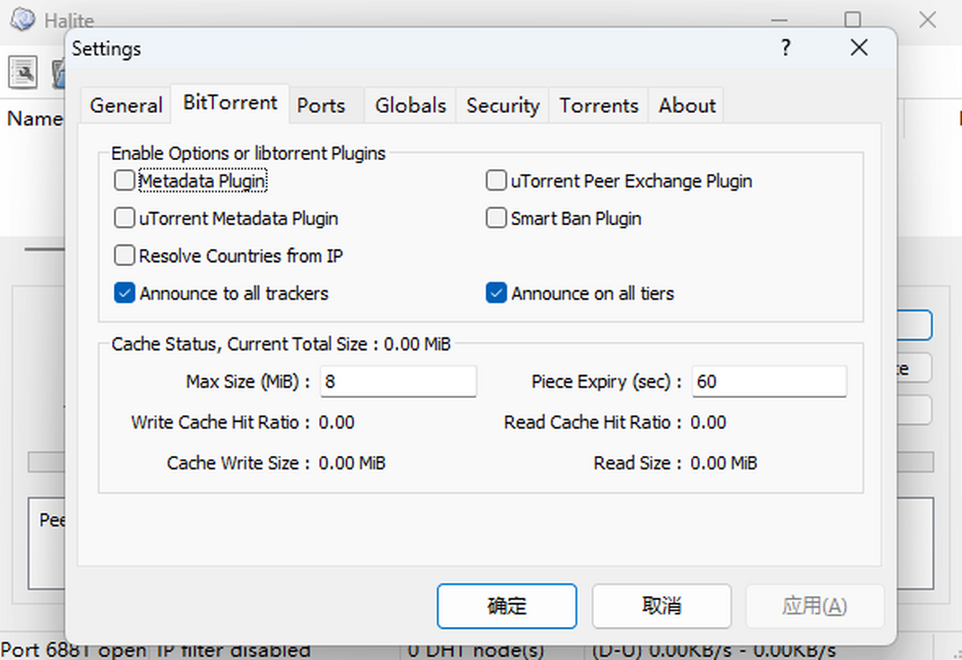Image resolution: width=962 pixels, height=660 pixels.
Task: Click the help question mark button
Action: 786,48
